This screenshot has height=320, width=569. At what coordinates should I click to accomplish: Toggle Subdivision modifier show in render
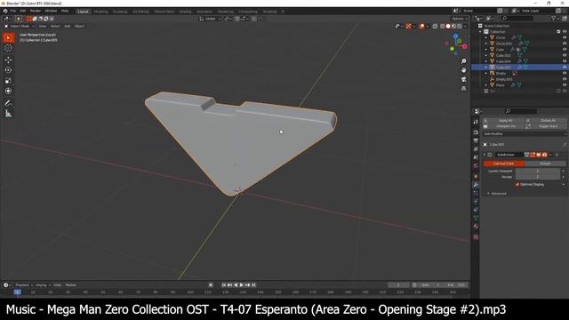[x=544, y=155]
